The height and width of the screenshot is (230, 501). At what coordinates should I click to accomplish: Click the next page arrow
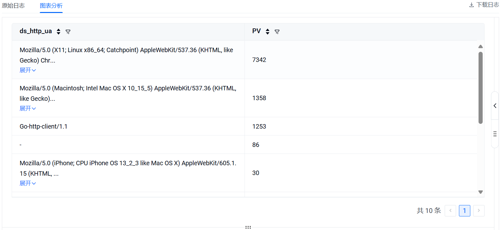pos(479,211)
